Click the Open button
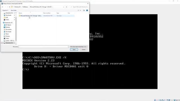The height and width of the screenshot is (101, 180). point(74,50)
